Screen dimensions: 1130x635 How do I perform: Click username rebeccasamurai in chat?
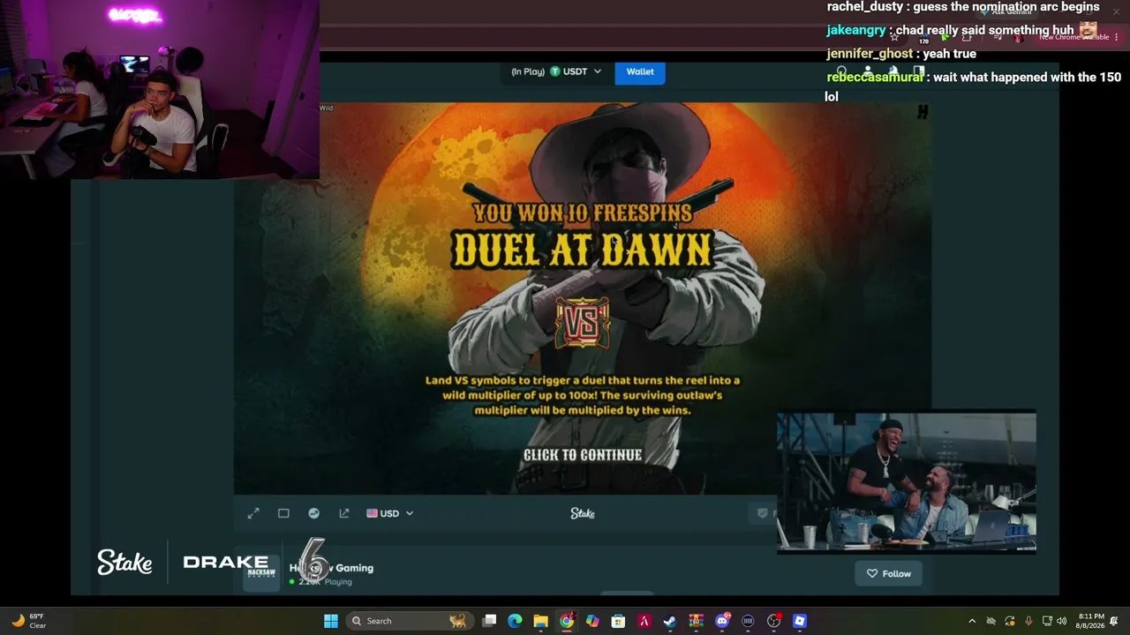point(875,77)
